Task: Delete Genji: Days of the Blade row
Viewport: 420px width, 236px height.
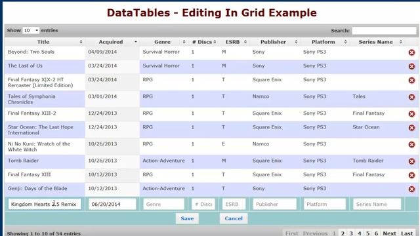Action: pyautogui.click(x=411, y=189)
